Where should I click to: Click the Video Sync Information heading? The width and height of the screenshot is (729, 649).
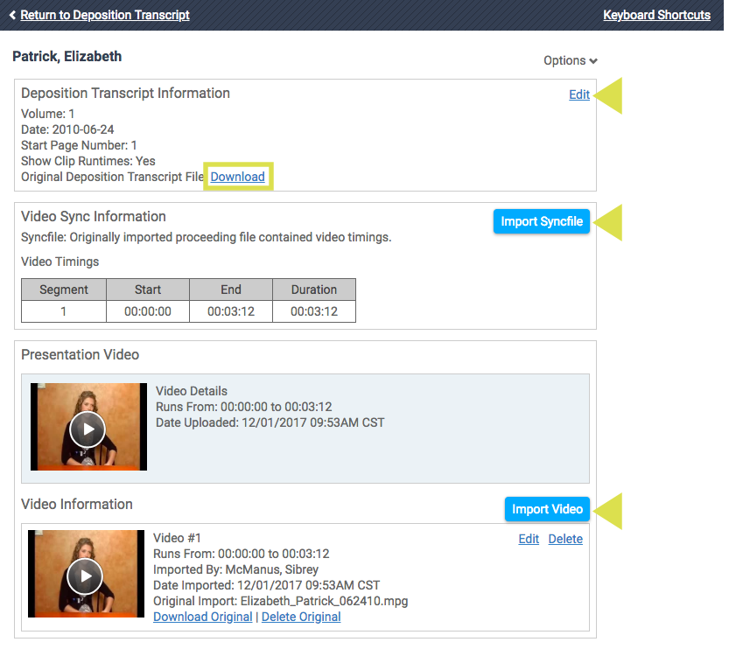click(x=94, y=217)
